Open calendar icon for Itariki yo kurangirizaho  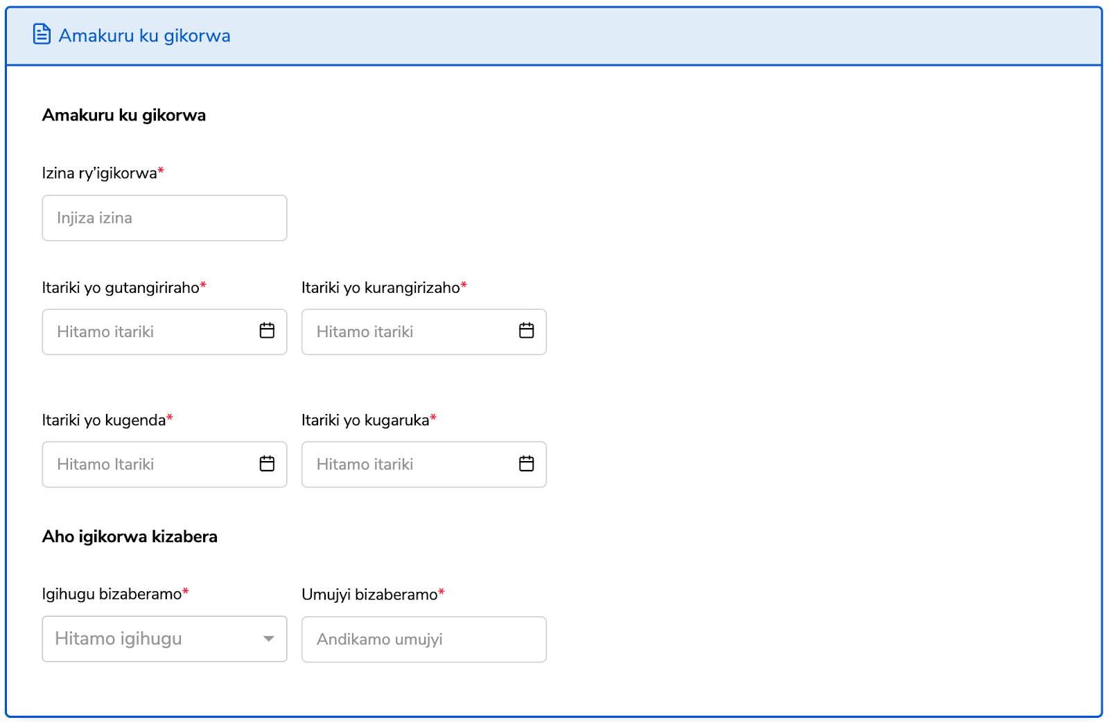click(526, 331)
